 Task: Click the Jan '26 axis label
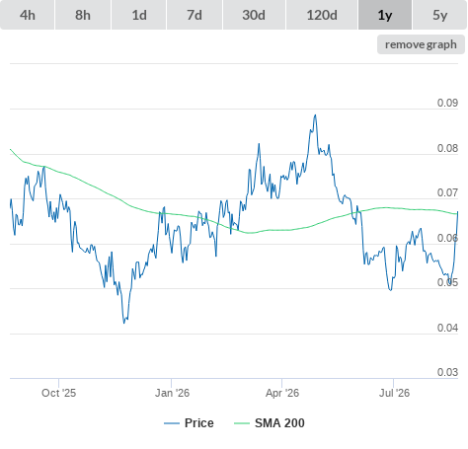tap(172, 393)
